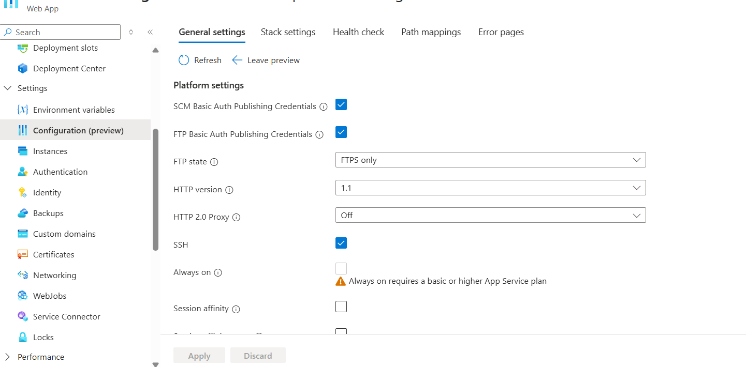
Task: Uncheck SCM Basic Auth Publishing Credentials
Action: coord(341,105)
